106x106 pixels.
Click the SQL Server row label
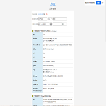click(x=35, y=76)
